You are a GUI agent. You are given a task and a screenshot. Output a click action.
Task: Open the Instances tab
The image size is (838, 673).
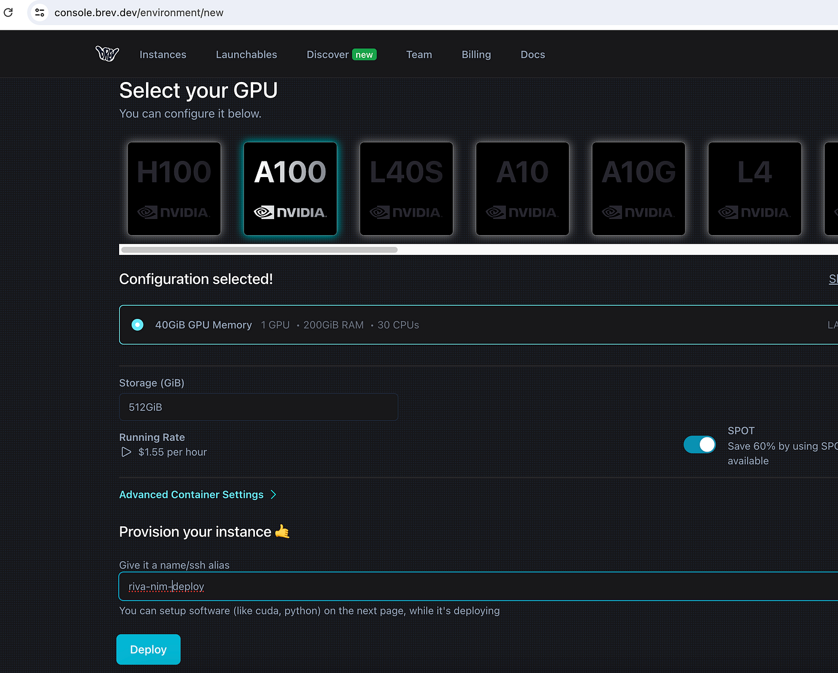coord(163,54)
